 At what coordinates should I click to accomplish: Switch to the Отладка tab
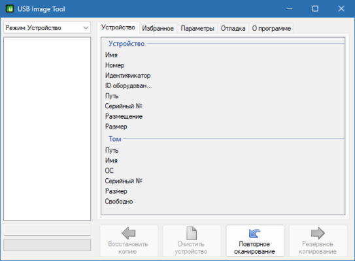(x=233, y=28)
